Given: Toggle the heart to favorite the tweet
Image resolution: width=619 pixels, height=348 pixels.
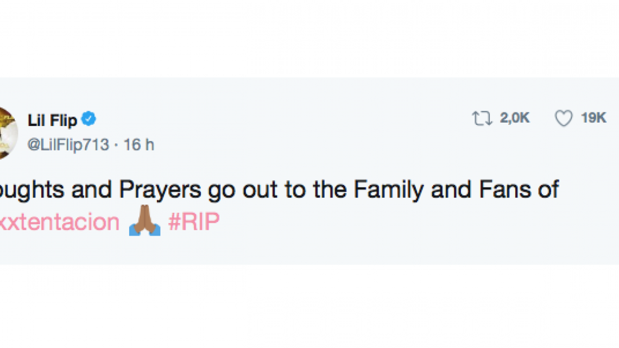Looking at the screenshot, I should point(564,117).
